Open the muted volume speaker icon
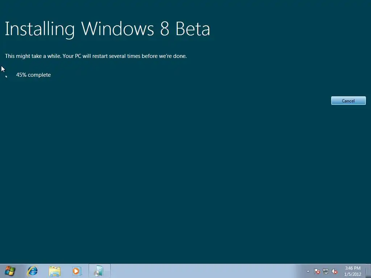 pos(334,271)
